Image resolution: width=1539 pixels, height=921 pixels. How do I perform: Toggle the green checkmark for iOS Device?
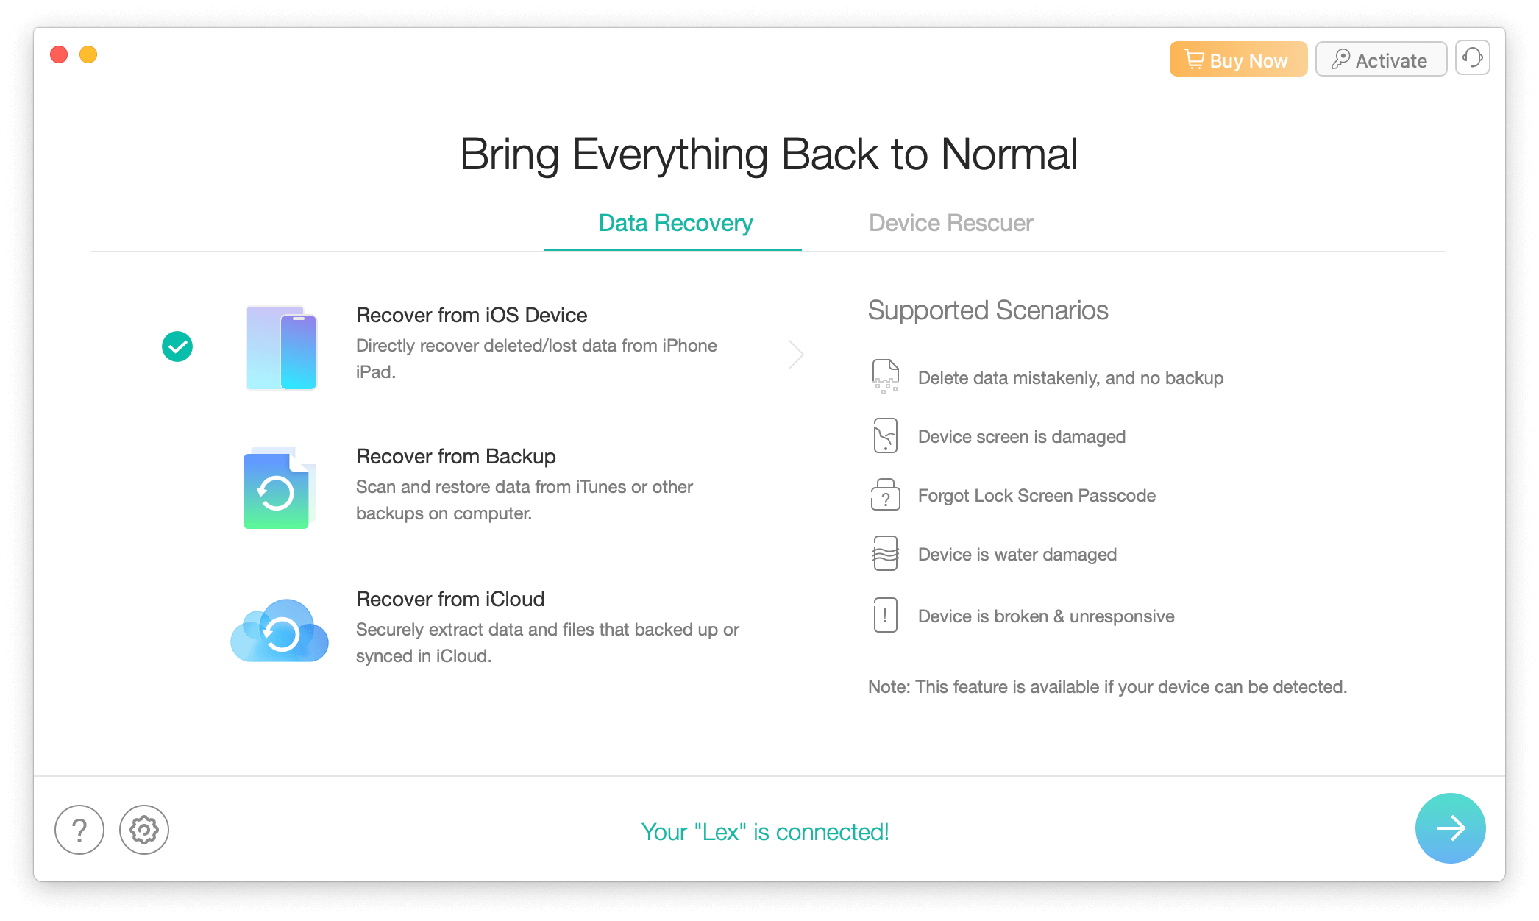tap(177, 346)
